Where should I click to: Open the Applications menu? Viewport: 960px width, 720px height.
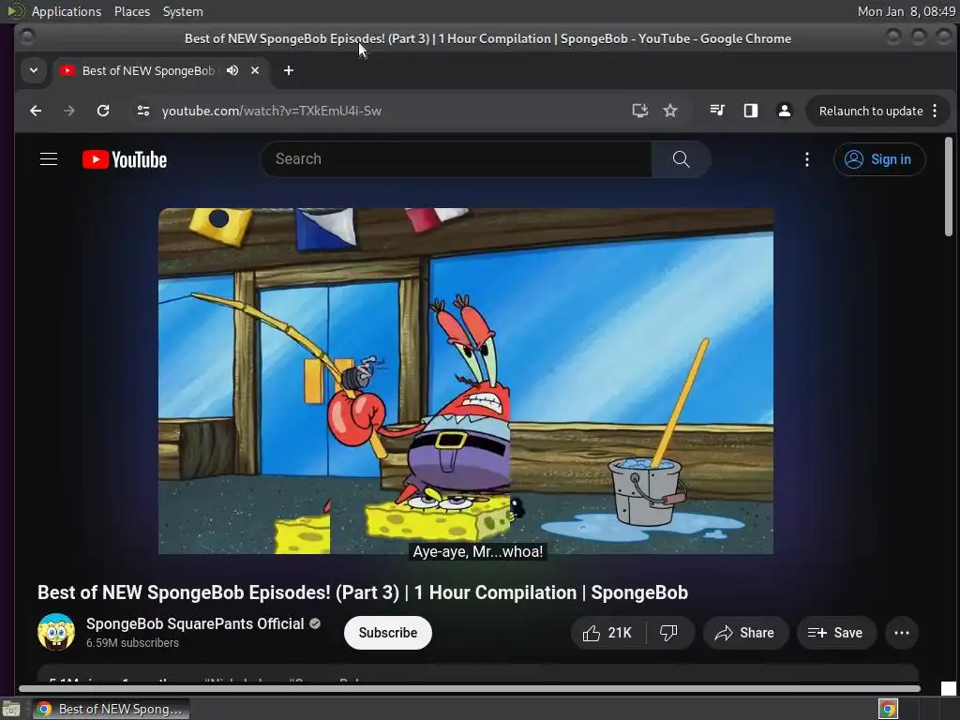[67, 11]
